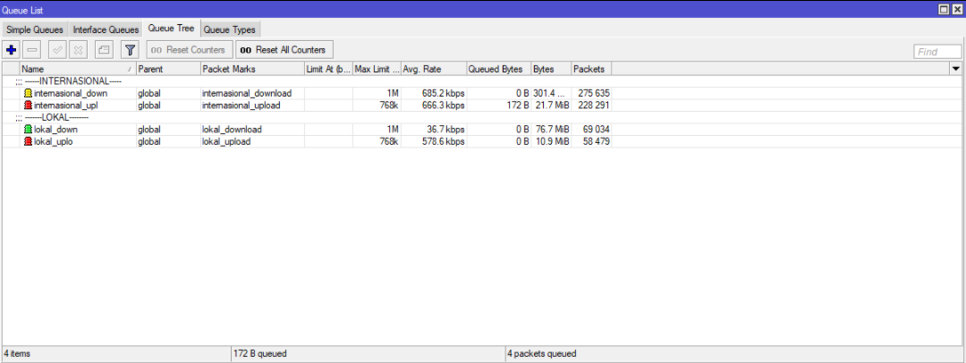Viewport: 966px width, 363px height.
Task: Click the 228 291 packets value
Action: point(593,106)
